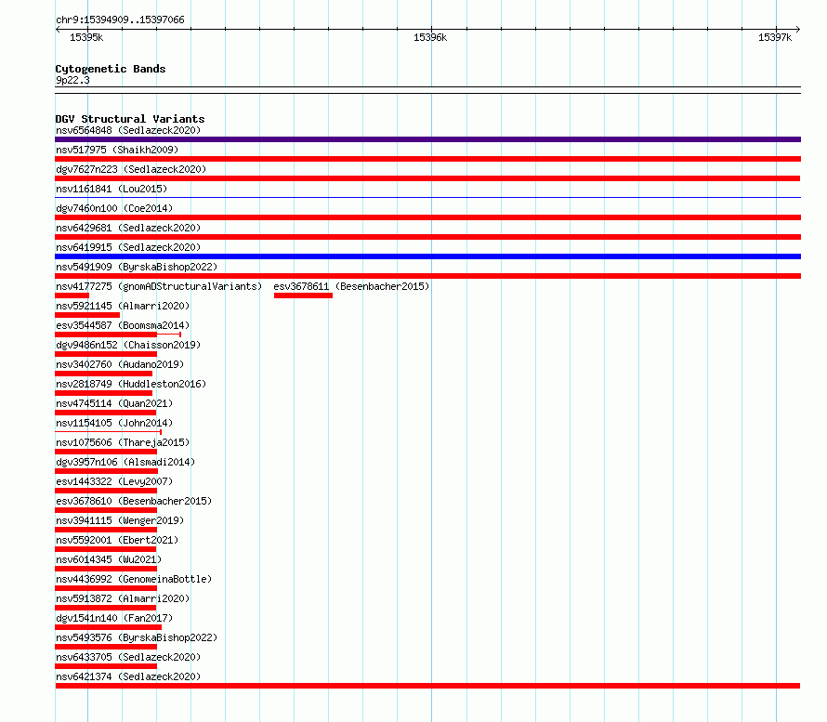
Task: Open nsv517975 (Shaikh2009) variant label
Action: coord(117,150)
